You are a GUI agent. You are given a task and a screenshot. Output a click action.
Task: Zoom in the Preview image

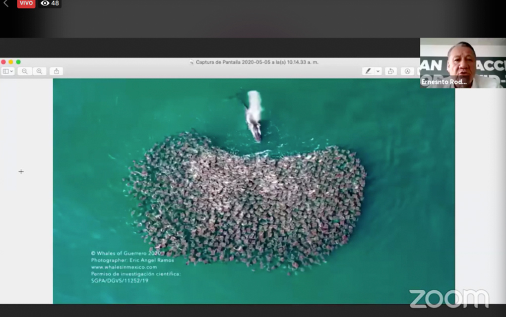[39, 71]
